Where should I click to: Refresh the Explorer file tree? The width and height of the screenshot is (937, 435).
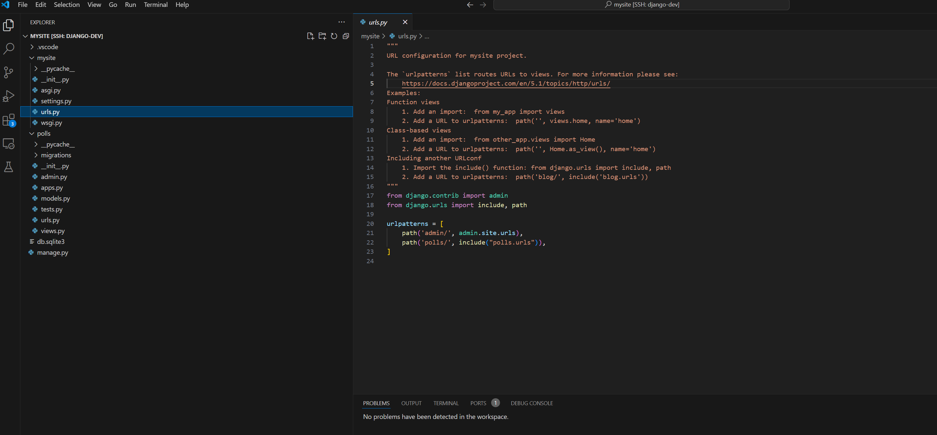coord(334,36)
